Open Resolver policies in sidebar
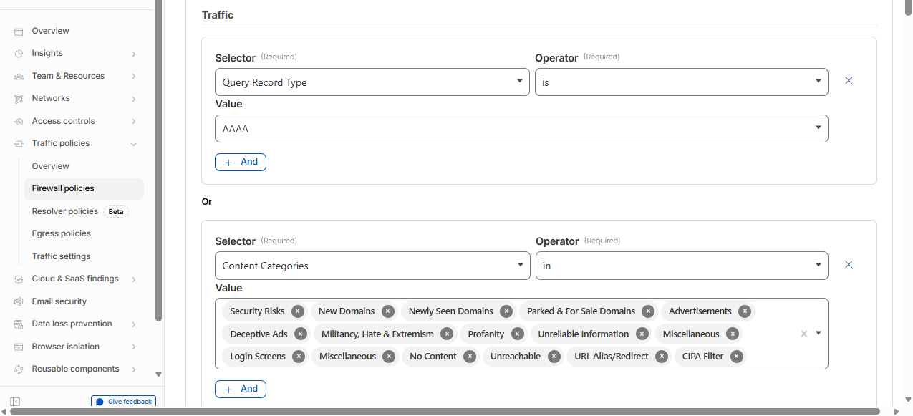Screen dimensions: 913x416 click(65, 211)
